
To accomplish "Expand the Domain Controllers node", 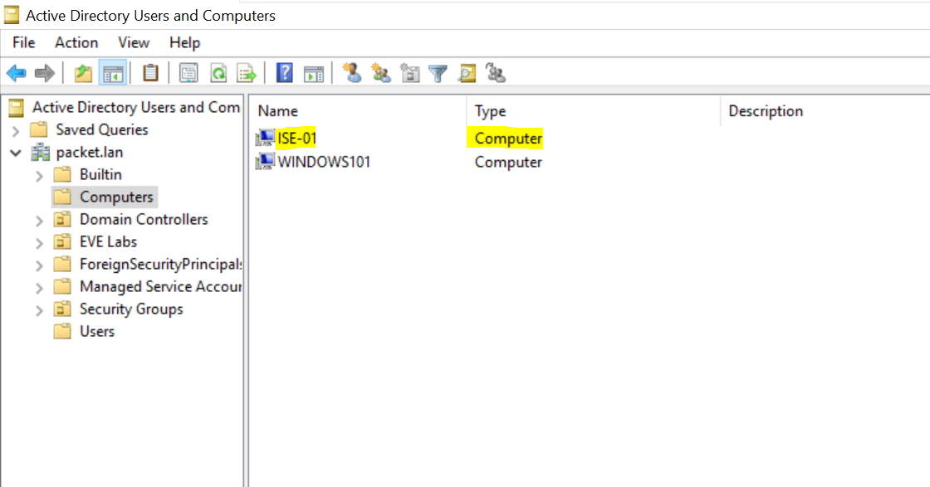I will point(39,221).
